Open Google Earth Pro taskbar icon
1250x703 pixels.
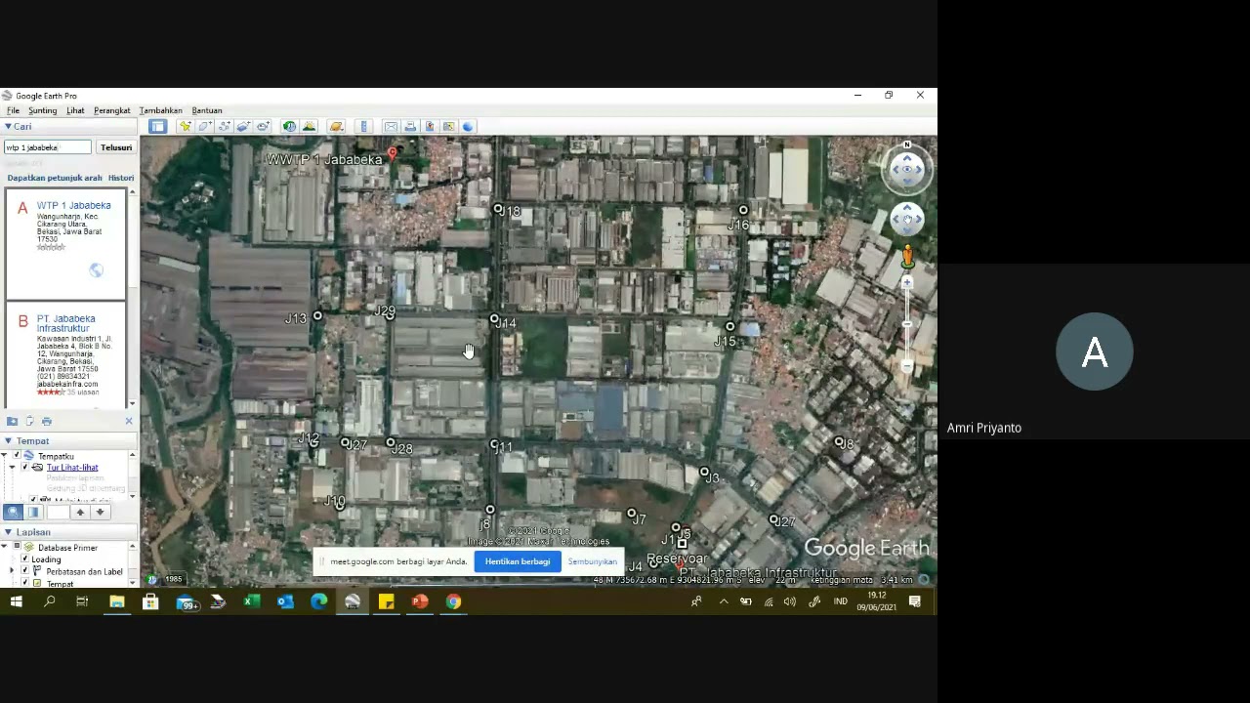click(x=353, y=601)
